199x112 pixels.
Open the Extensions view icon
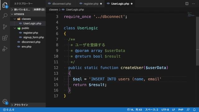coord(5,38)
